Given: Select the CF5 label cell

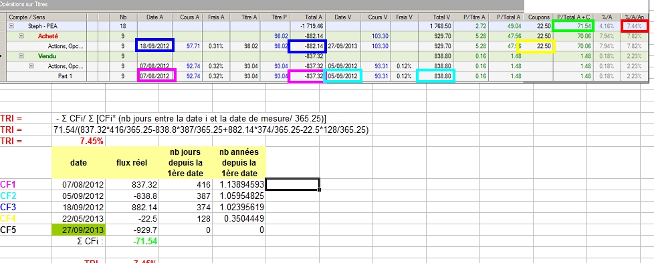Looking at the screenshot, I should coord(26,230).
